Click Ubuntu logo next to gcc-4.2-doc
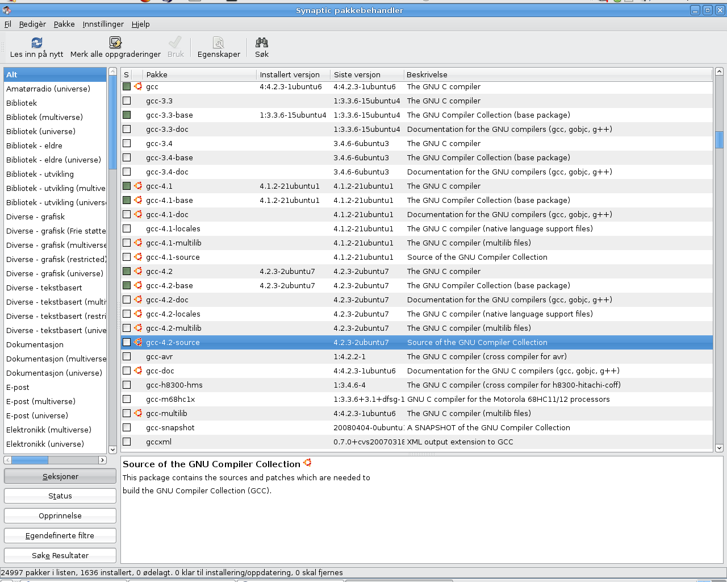 pos(138,300)
